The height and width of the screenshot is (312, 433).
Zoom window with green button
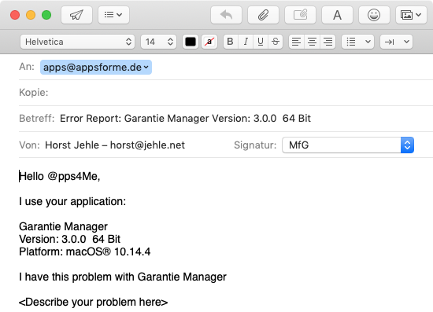coord(46,15)
